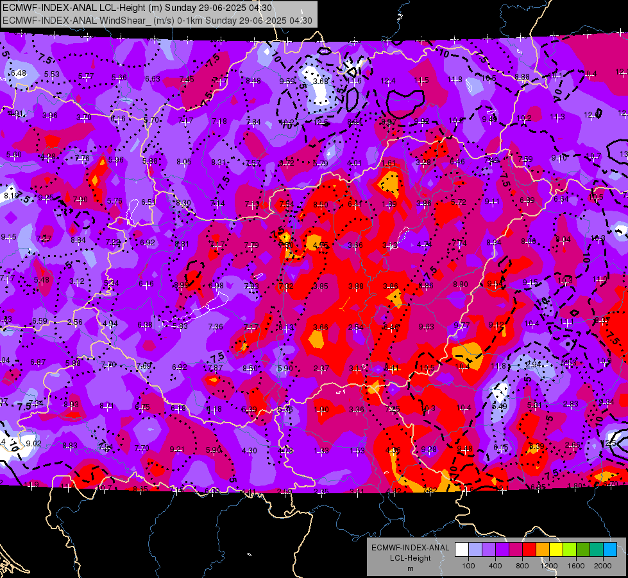Click the wind shear value '7.84'

click(253, 122)
